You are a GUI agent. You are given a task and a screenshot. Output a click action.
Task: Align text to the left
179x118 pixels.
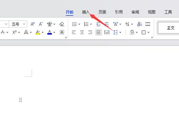[x=74, y=32]
